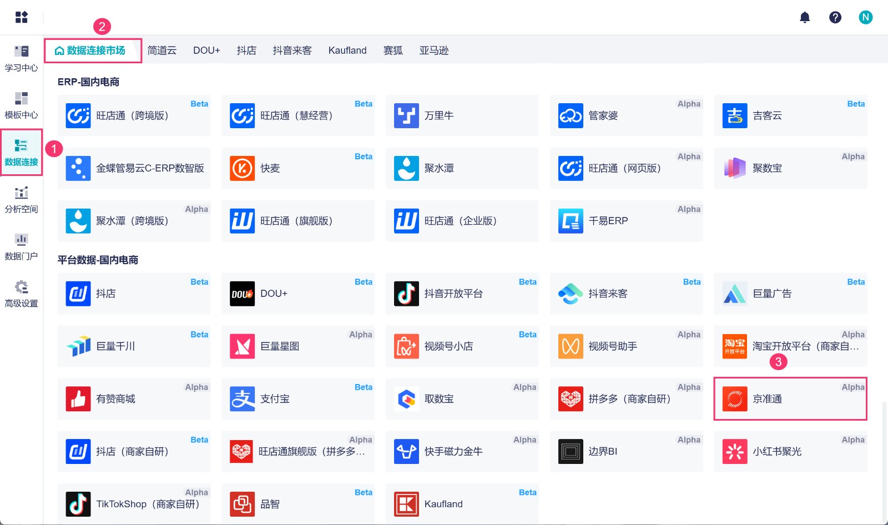Select 数据连接 in the sidebar
Screen dimensions: 888x525
click(x=21, y=153)
